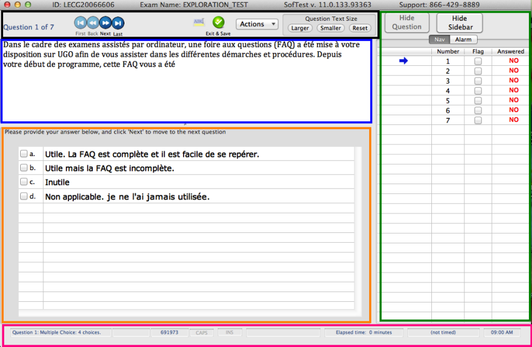Go to the First question icon
This screenshot has width=532, height=347.
coord(81,23)
